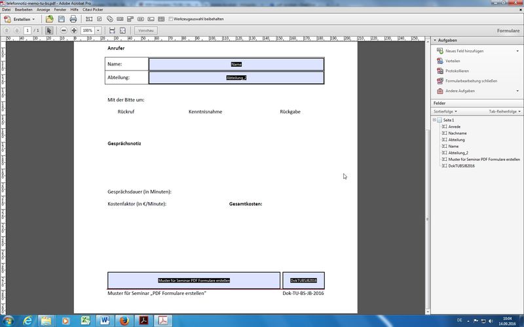Open the Citavi Picker menu

[93, 10]
